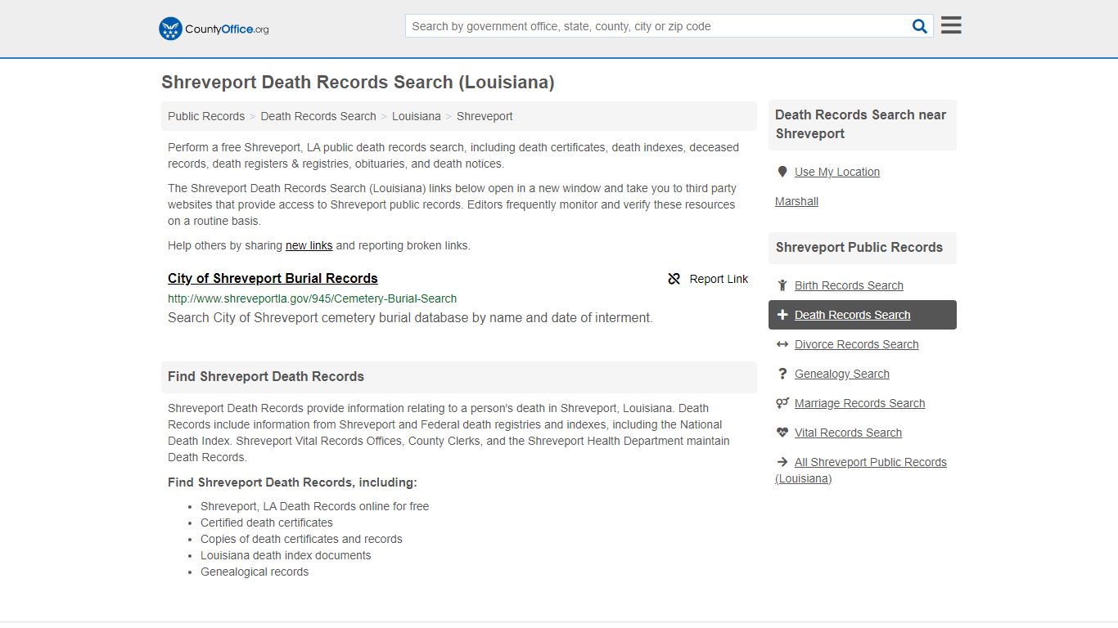Viewport: 1118px width, 628px height.
Task: Go to Louisiana breadcrumb
Action: pos(417,116)
